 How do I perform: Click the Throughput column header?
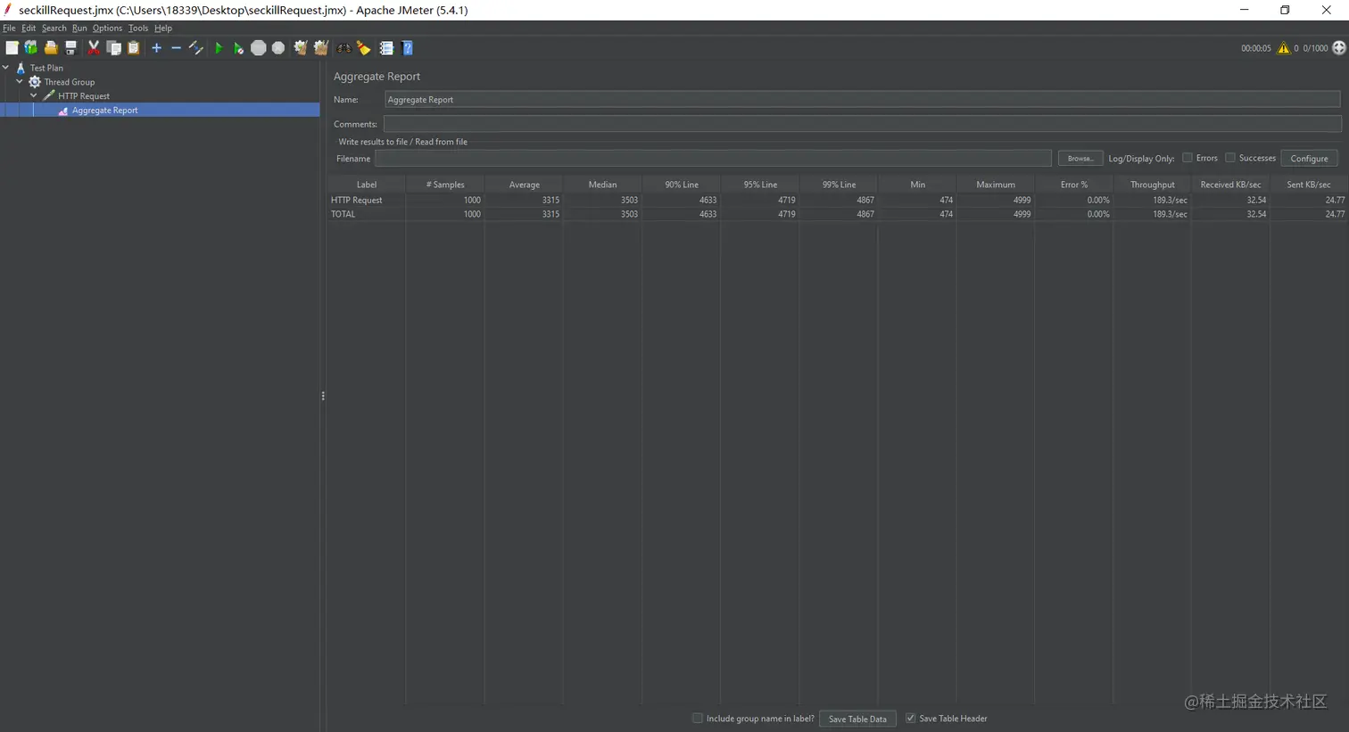coord(1152,185)
